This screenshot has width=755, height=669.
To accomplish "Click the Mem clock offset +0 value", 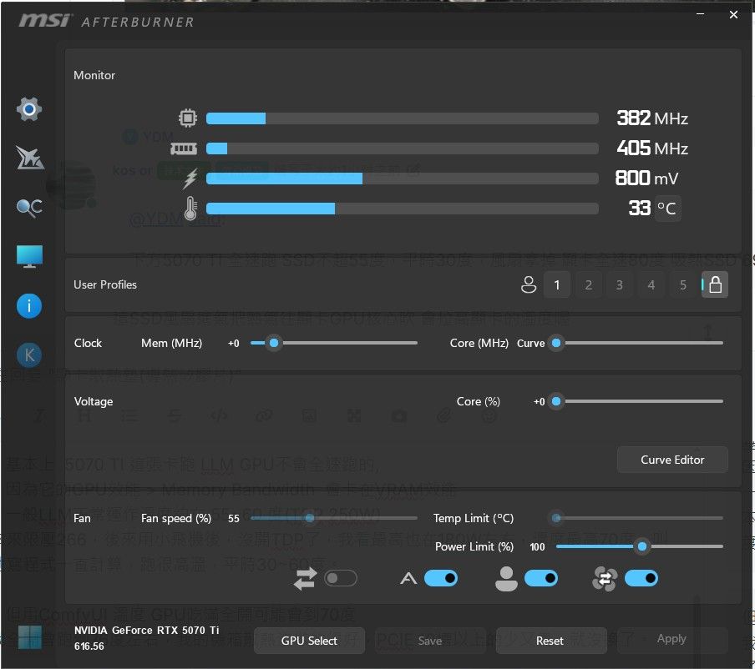I will [x=234, y=344].
